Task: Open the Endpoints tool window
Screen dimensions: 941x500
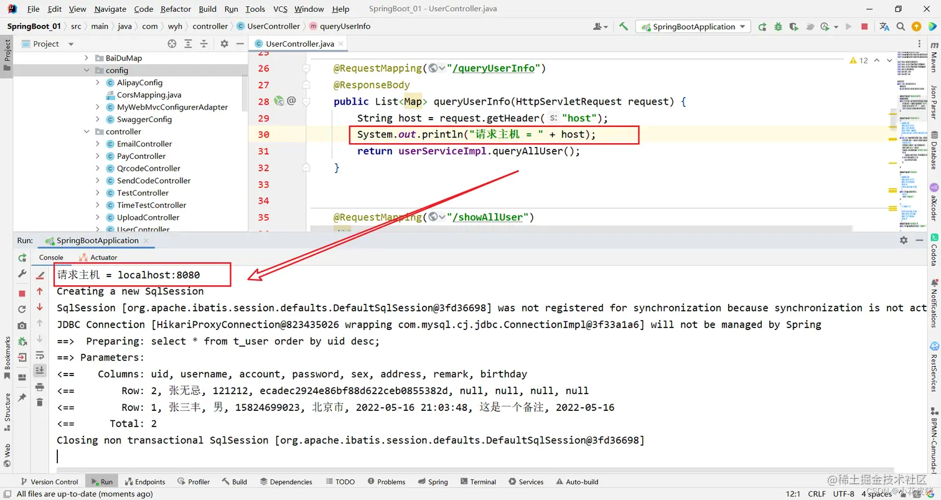Action: click(144, 481)
